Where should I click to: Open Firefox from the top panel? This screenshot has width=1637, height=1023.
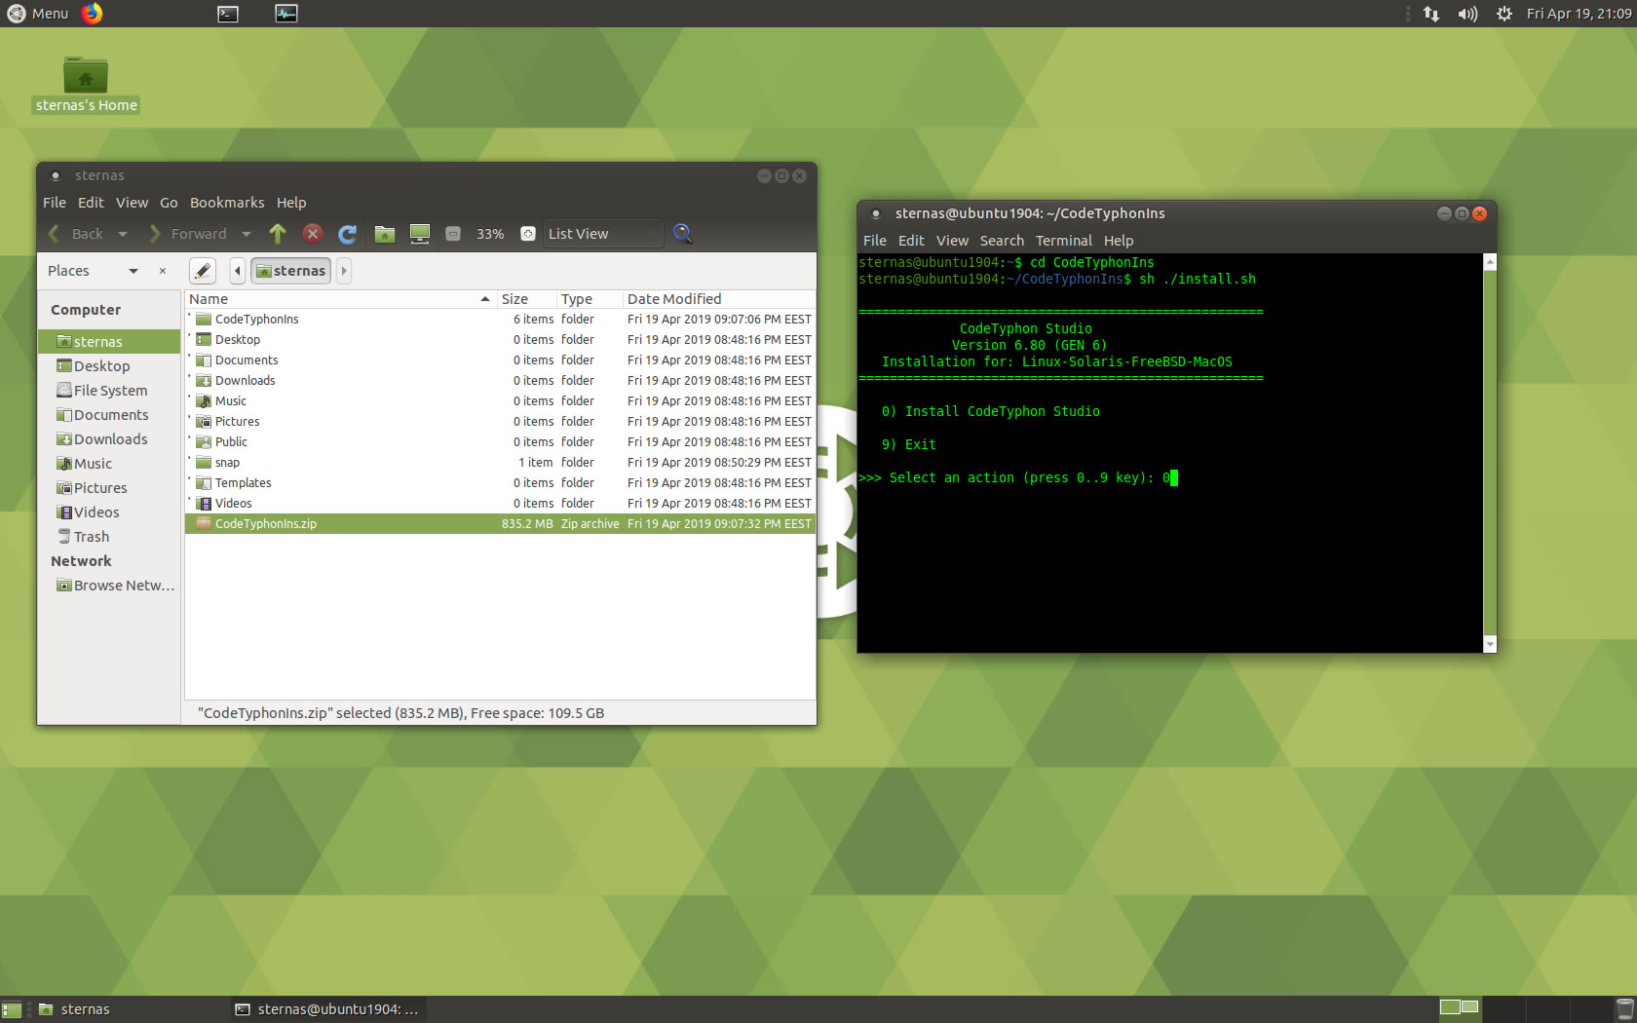coord(93,14)
